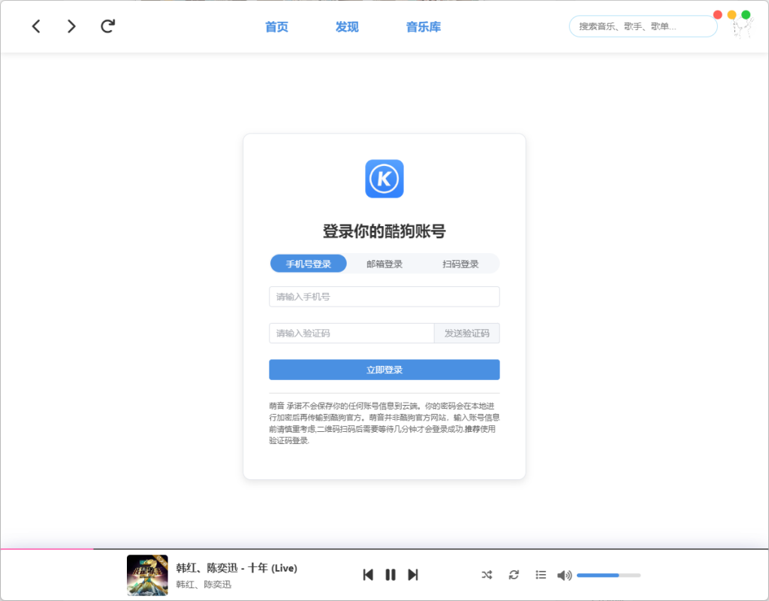Image resolution: width=769 pixels, height=601 pixels.
Task: Click the 发送验证码 button
Action: tap(467, 333)
